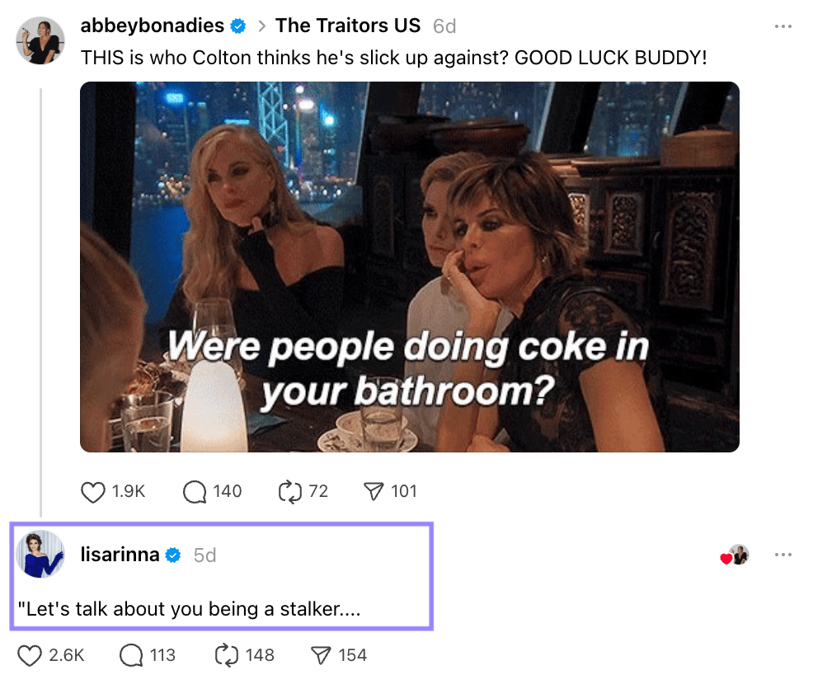Click the 5d timestamp on lisarinna reply
The width and height of the screenshot is (813, 684).
click(x=204, y=555)
